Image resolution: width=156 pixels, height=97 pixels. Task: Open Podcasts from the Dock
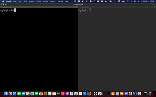pos(67,94)
